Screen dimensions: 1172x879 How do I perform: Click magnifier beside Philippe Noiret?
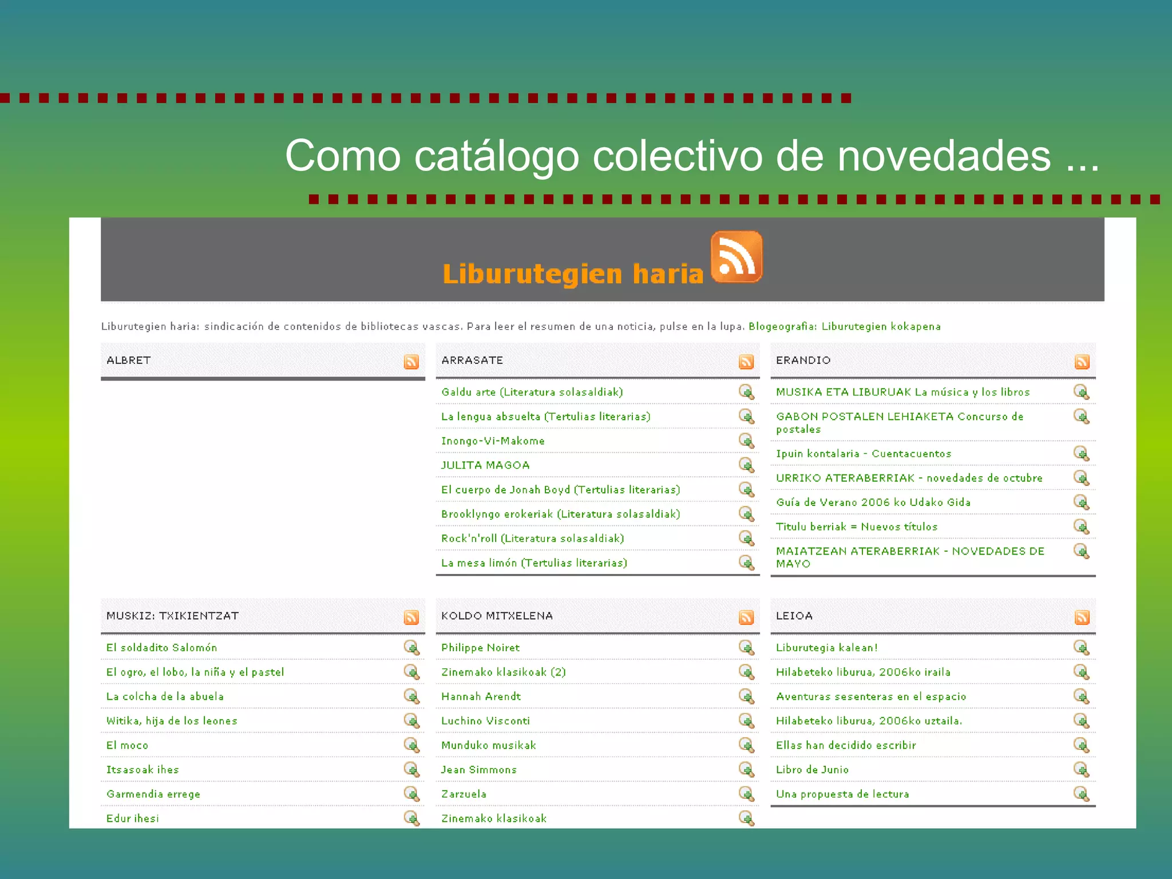(x=746, y=647)
